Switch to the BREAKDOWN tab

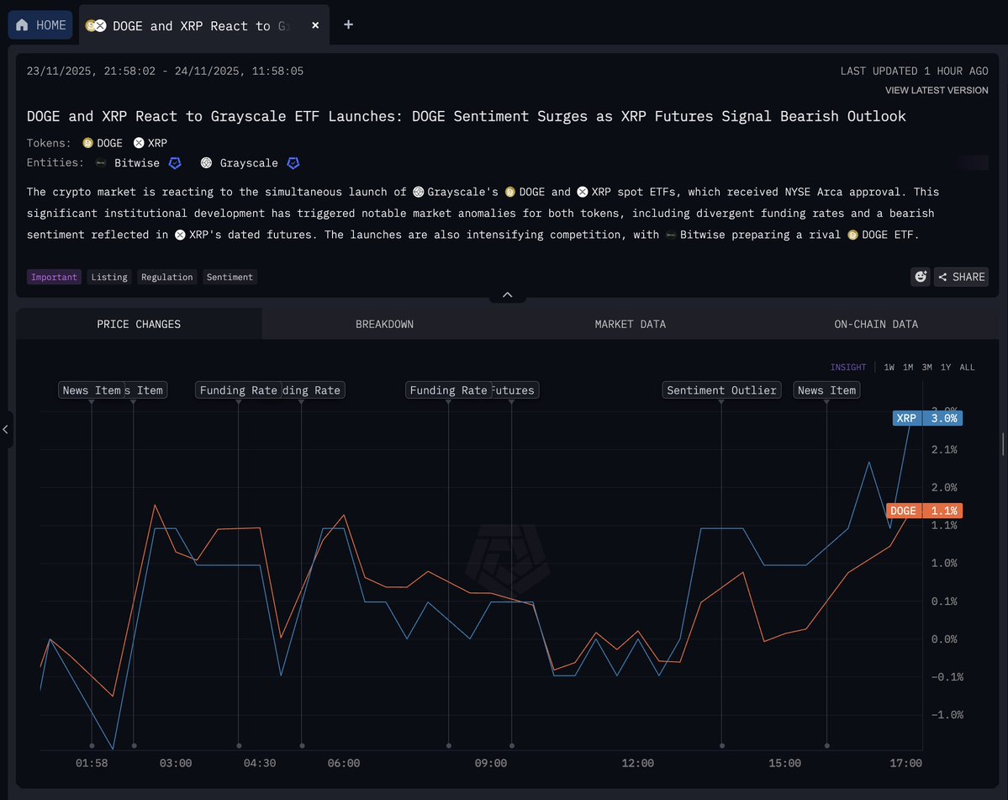(384, 324)
